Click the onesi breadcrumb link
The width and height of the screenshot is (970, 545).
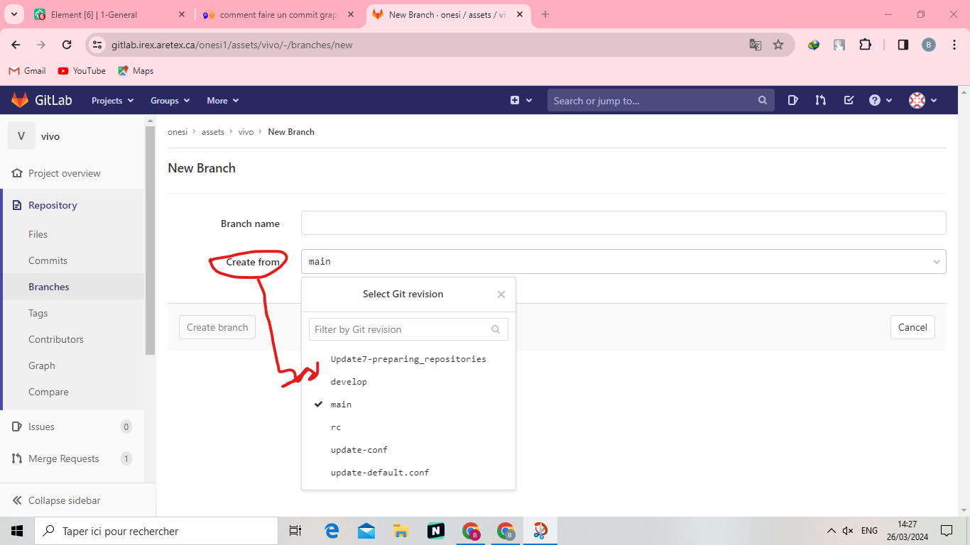pyautogui.click(x=178, y=132)
